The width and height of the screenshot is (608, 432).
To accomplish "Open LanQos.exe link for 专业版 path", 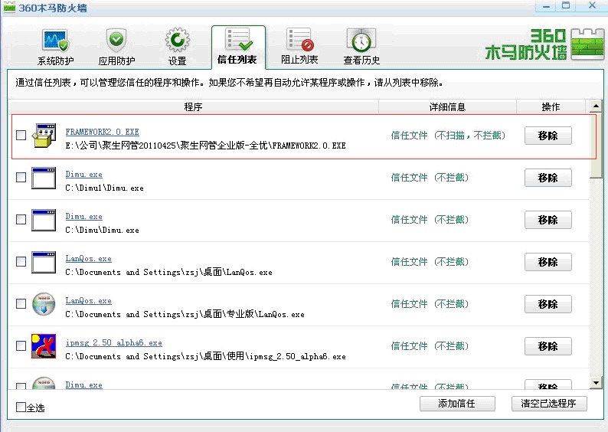I will pos(88,300).
